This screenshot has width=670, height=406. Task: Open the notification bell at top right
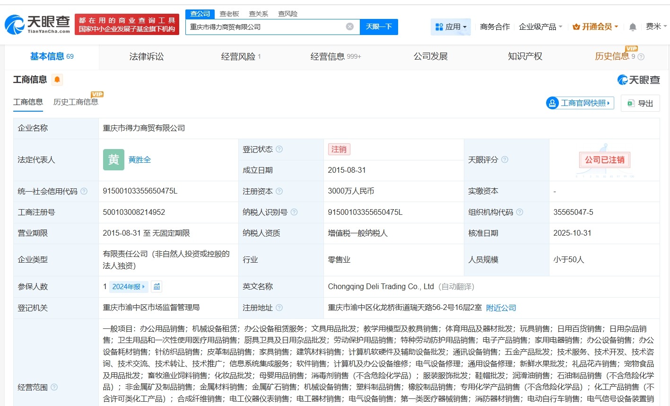pyautogui.click(x=632, y=27)
